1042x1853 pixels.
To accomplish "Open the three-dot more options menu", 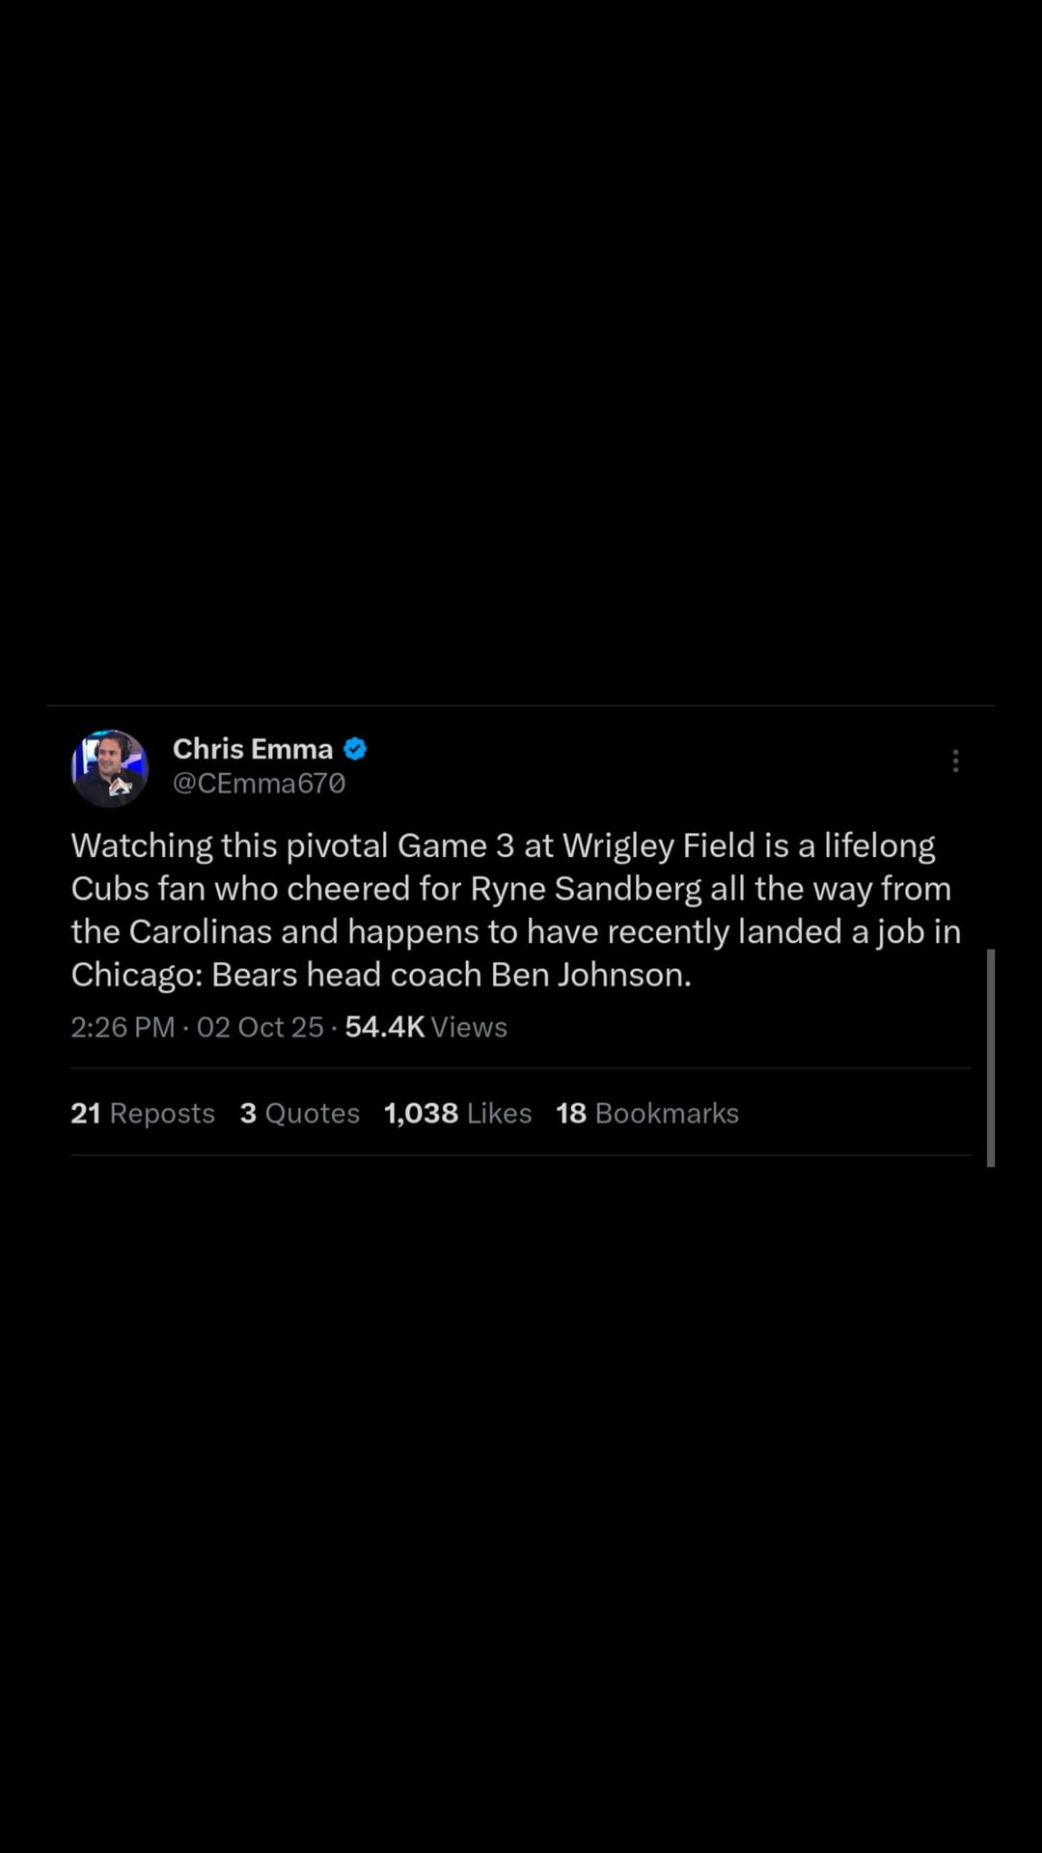I will [x=955, y=761].
